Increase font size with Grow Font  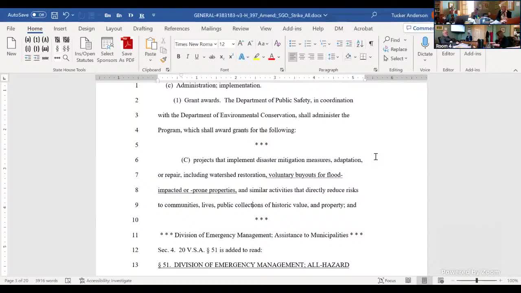point(241,44)
